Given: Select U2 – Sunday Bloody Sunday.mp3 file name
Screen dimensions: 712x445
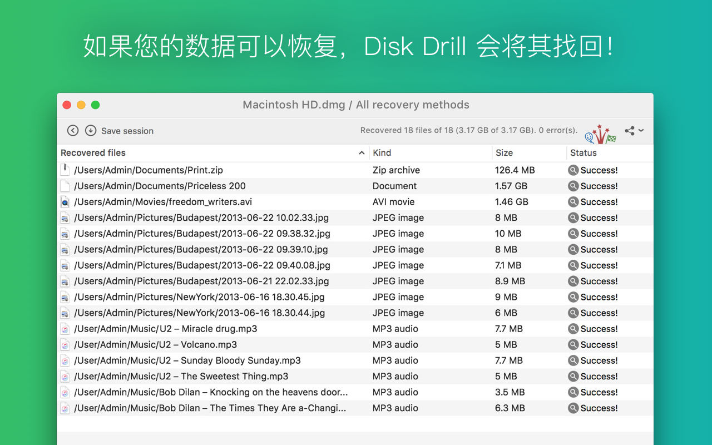Looking at the screenshot, I should (187, 360).
